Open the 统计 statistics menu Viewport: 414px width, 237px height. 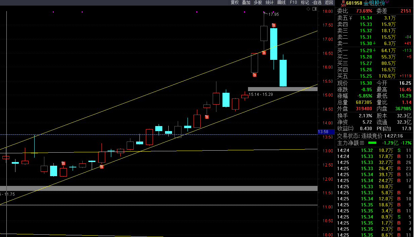[x=270, y=3]
